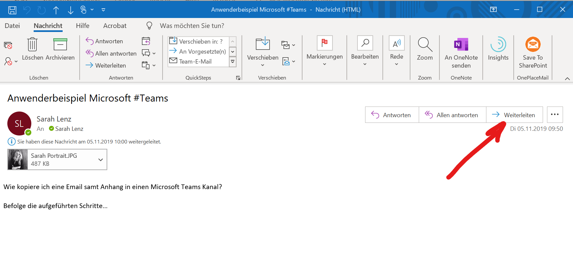The height and width of the screenshot is (256, 573).
Task: Open the attachment options dropdown arrow
Action: pos(101,159)
